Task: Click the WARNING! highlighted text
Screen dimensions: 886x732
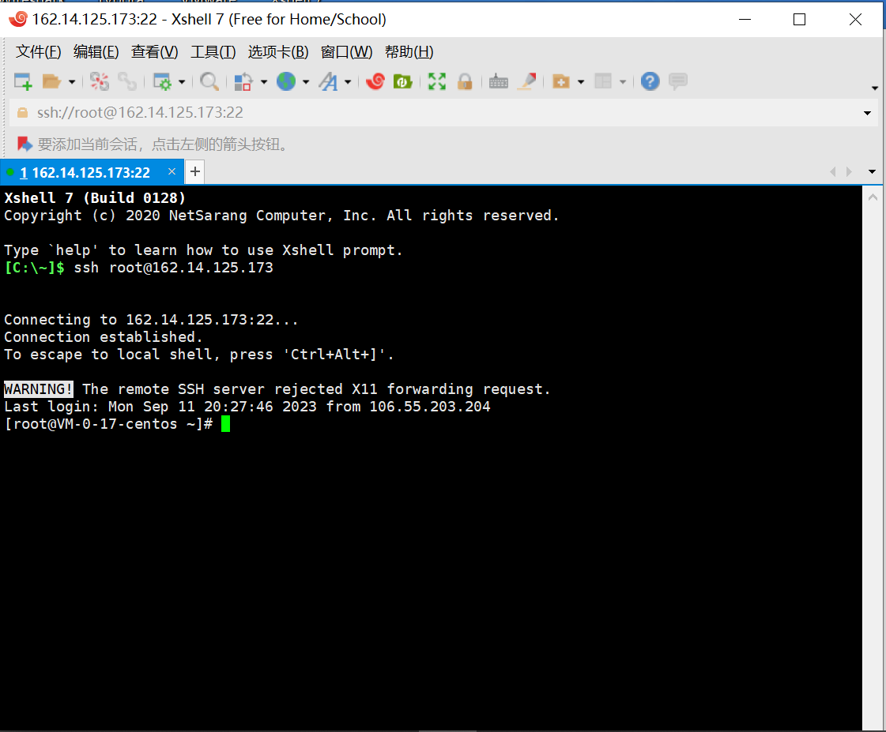Action: [39, 389]
